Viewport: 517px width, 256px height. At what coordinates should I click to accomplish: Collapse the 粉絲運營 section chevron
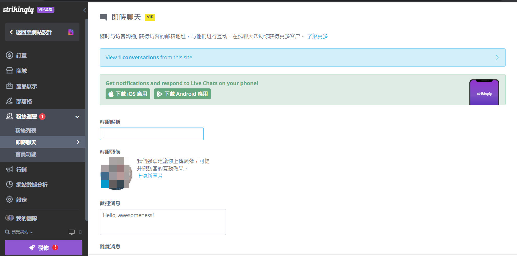click(77, 117)
